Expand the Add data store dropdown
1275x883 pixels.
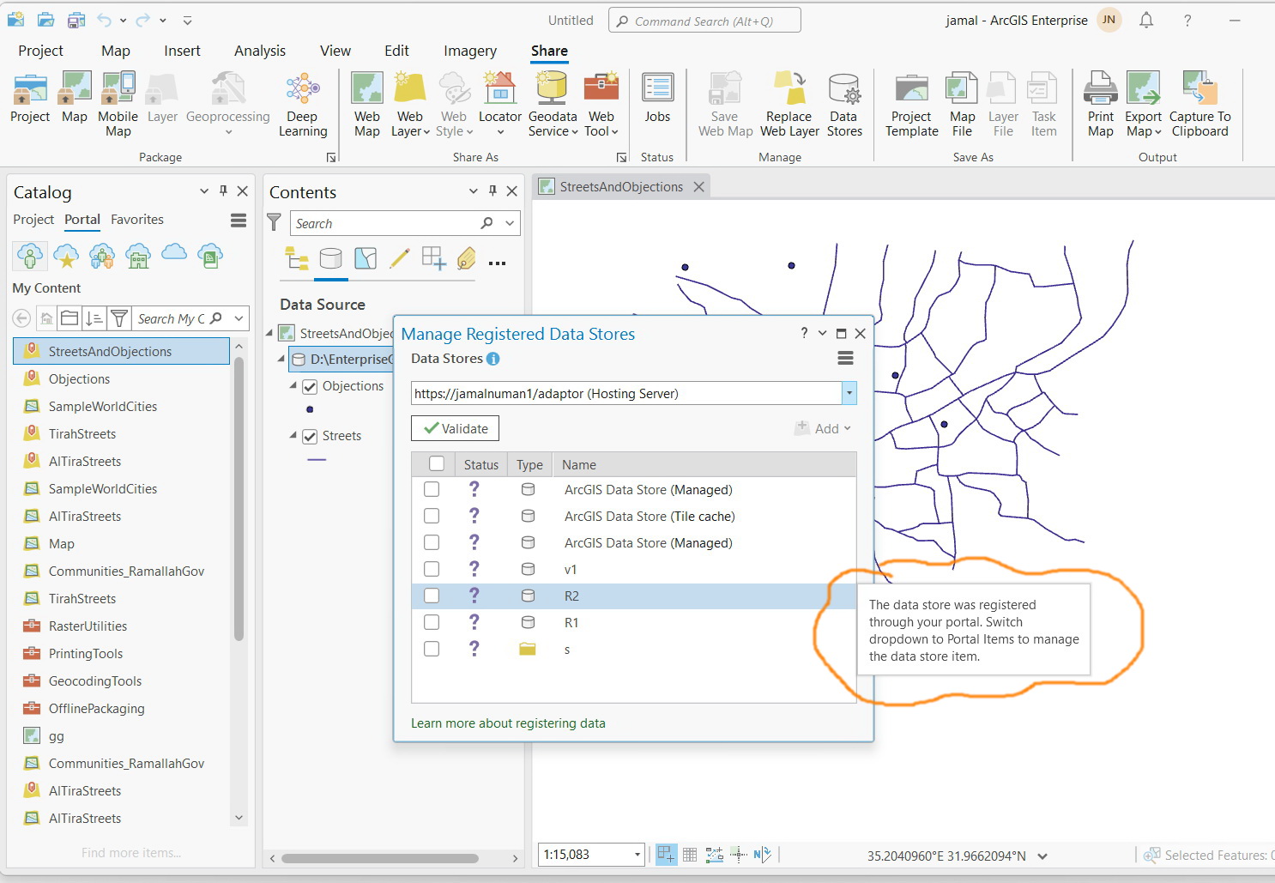click(x=824, y=428)
